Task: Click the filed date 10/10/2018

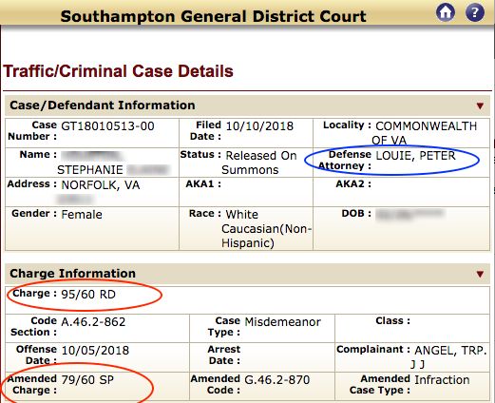Action: (259, 126)
